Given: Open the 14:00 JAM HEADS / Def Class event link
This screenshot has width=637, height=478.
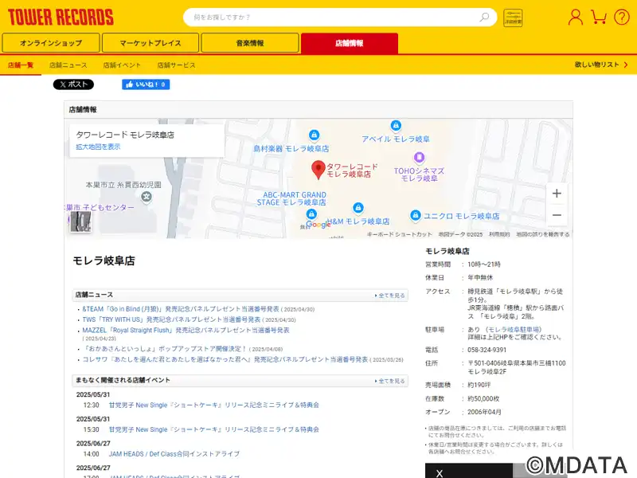Looking at the screenshot, I should point(174,453).
